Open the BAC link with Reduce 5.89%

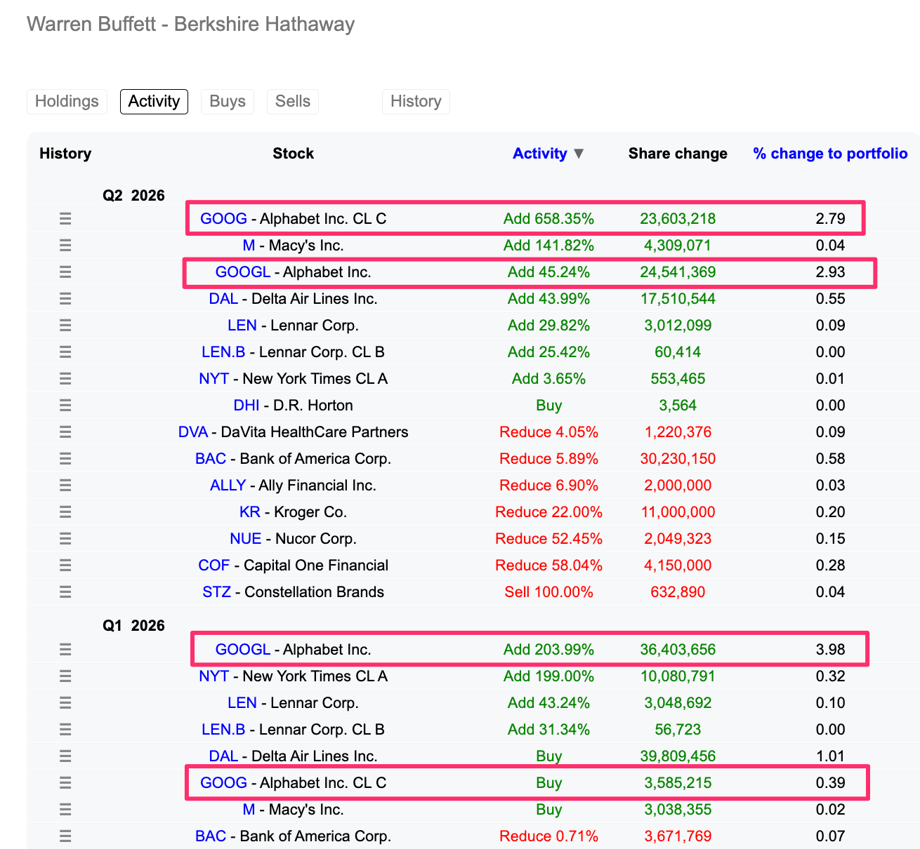211,459
